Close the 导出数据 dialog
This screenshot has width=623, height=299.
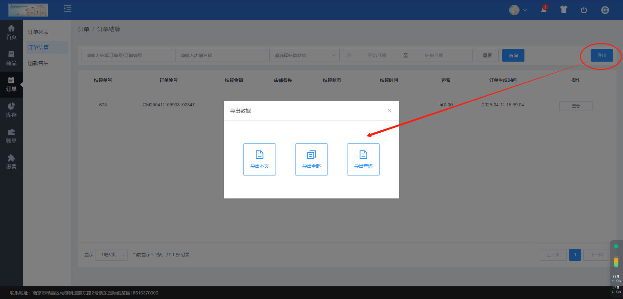pyautogui.click(x=390, y=111)
